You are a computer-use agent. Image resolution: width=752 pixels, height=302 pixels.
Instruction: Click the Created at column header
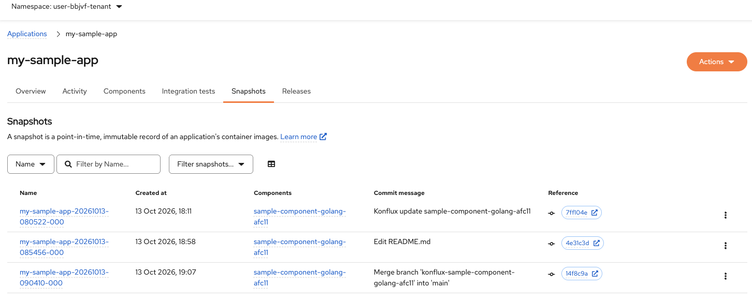151,193
